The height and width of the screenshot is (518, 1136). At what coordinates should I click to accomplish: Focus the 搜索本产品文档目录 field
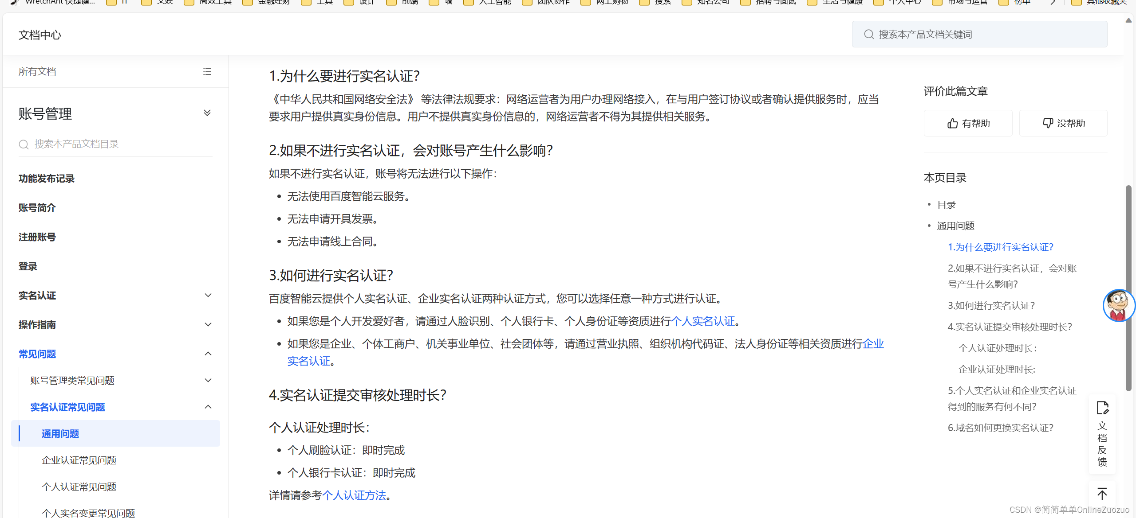[115, 144]
